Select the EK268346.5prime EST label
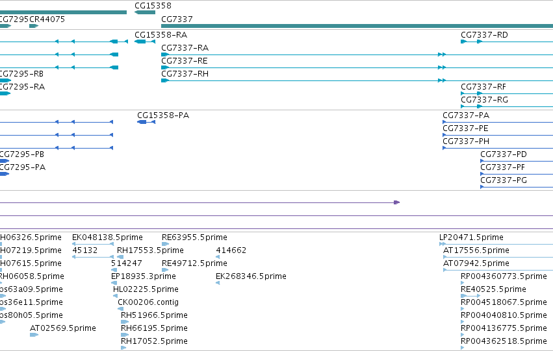This screenshot has height=351, width=553. point(251,277)
